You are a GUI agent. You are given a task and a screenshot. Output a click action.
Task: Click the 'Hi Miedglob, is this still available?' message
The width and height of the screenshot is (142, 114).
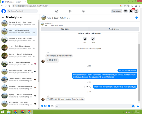pos(59,56)
